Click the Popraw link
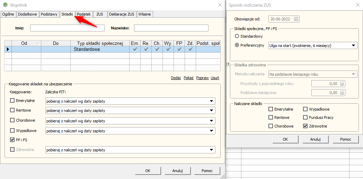 [202, 78]
